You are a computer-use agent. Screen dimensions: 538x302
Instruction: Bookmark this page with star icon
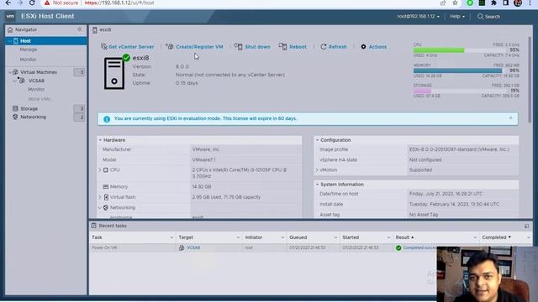coord(455,3)
